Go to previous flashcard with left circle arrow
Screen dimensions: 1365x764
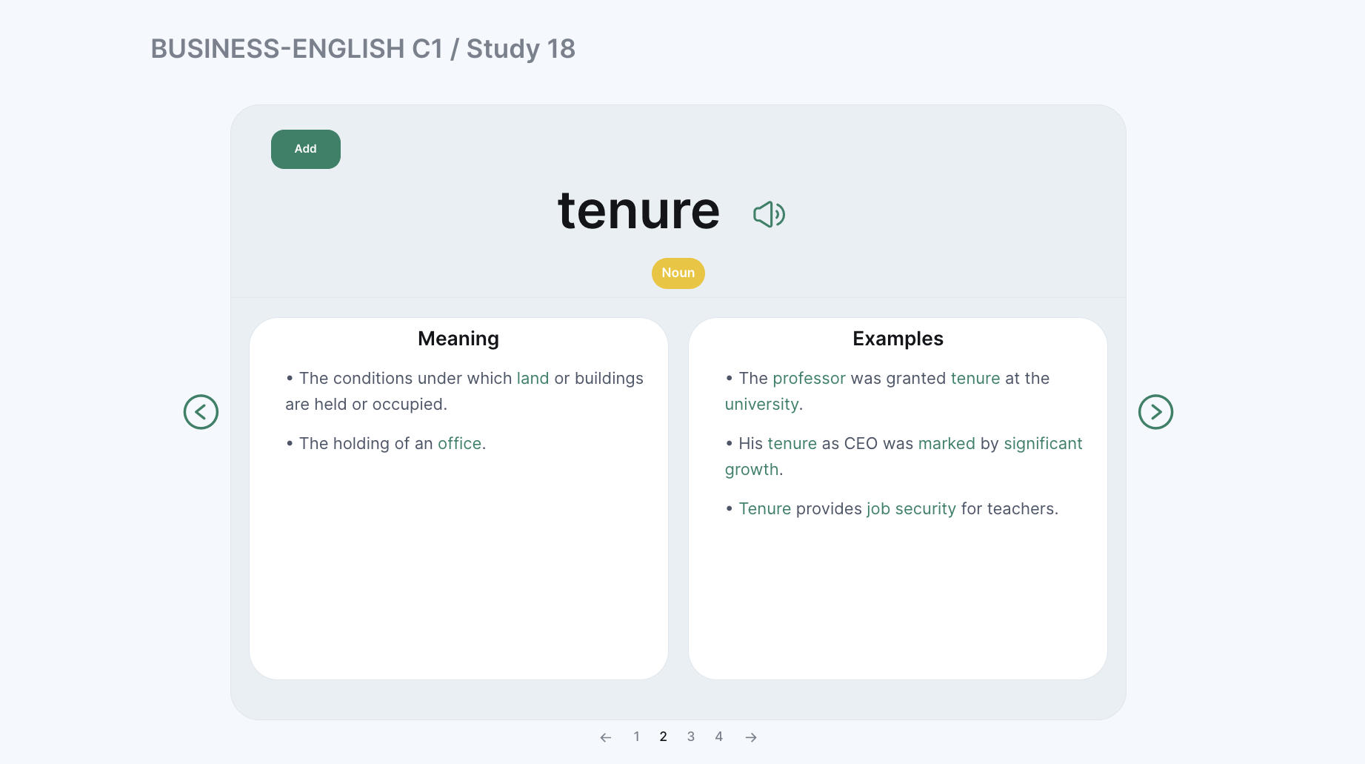pos(201,412)
